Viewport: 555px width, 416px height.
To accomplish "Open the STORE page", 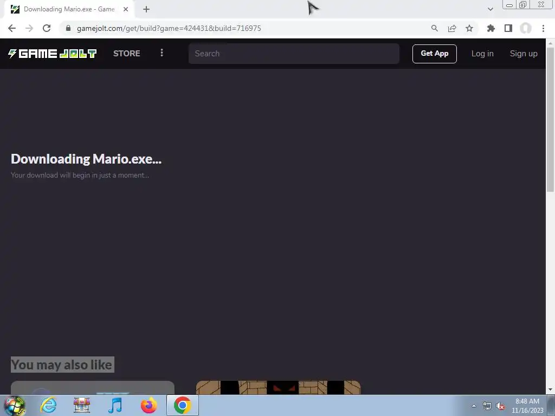I will pos(127,54).
